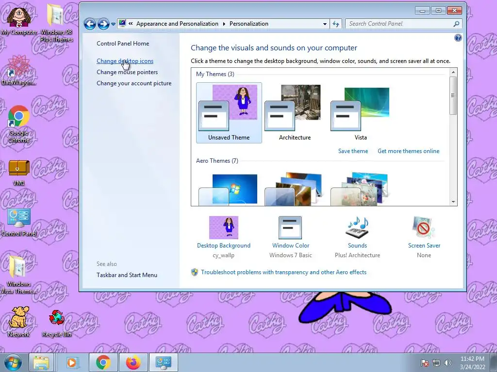The width and height of the screenshot is (497, 372).
Task: Click the Forward arrow in Control Panel
Action: pos(103,24)
